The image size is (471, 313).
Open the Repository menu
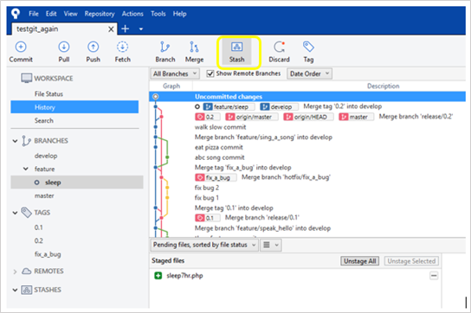(x=100, y=14)
